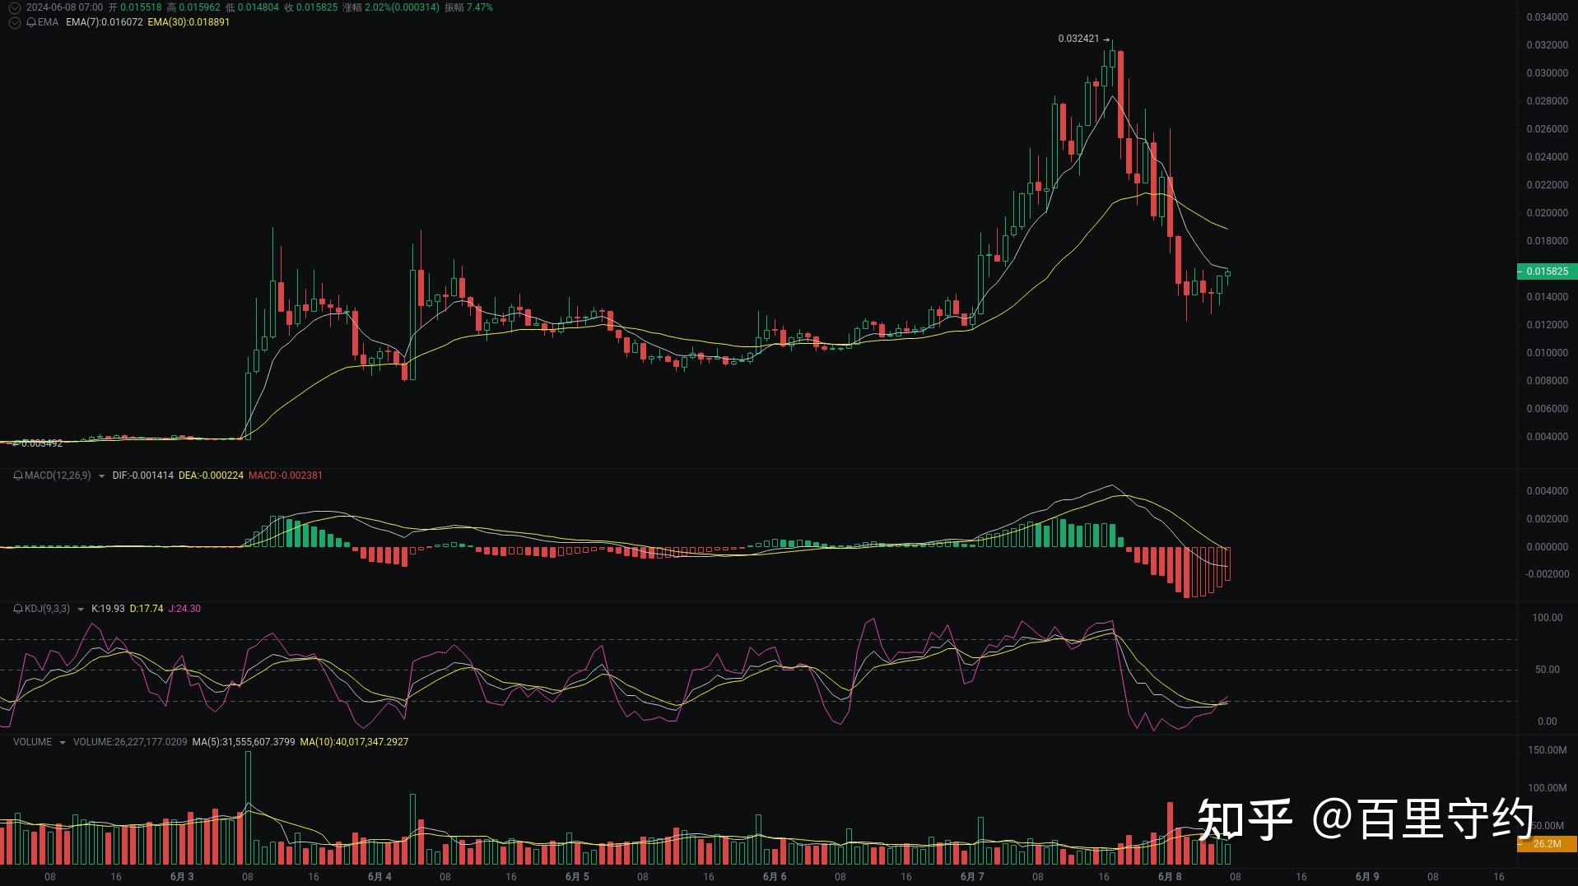Click the K:19.93 value

point(108,609)
